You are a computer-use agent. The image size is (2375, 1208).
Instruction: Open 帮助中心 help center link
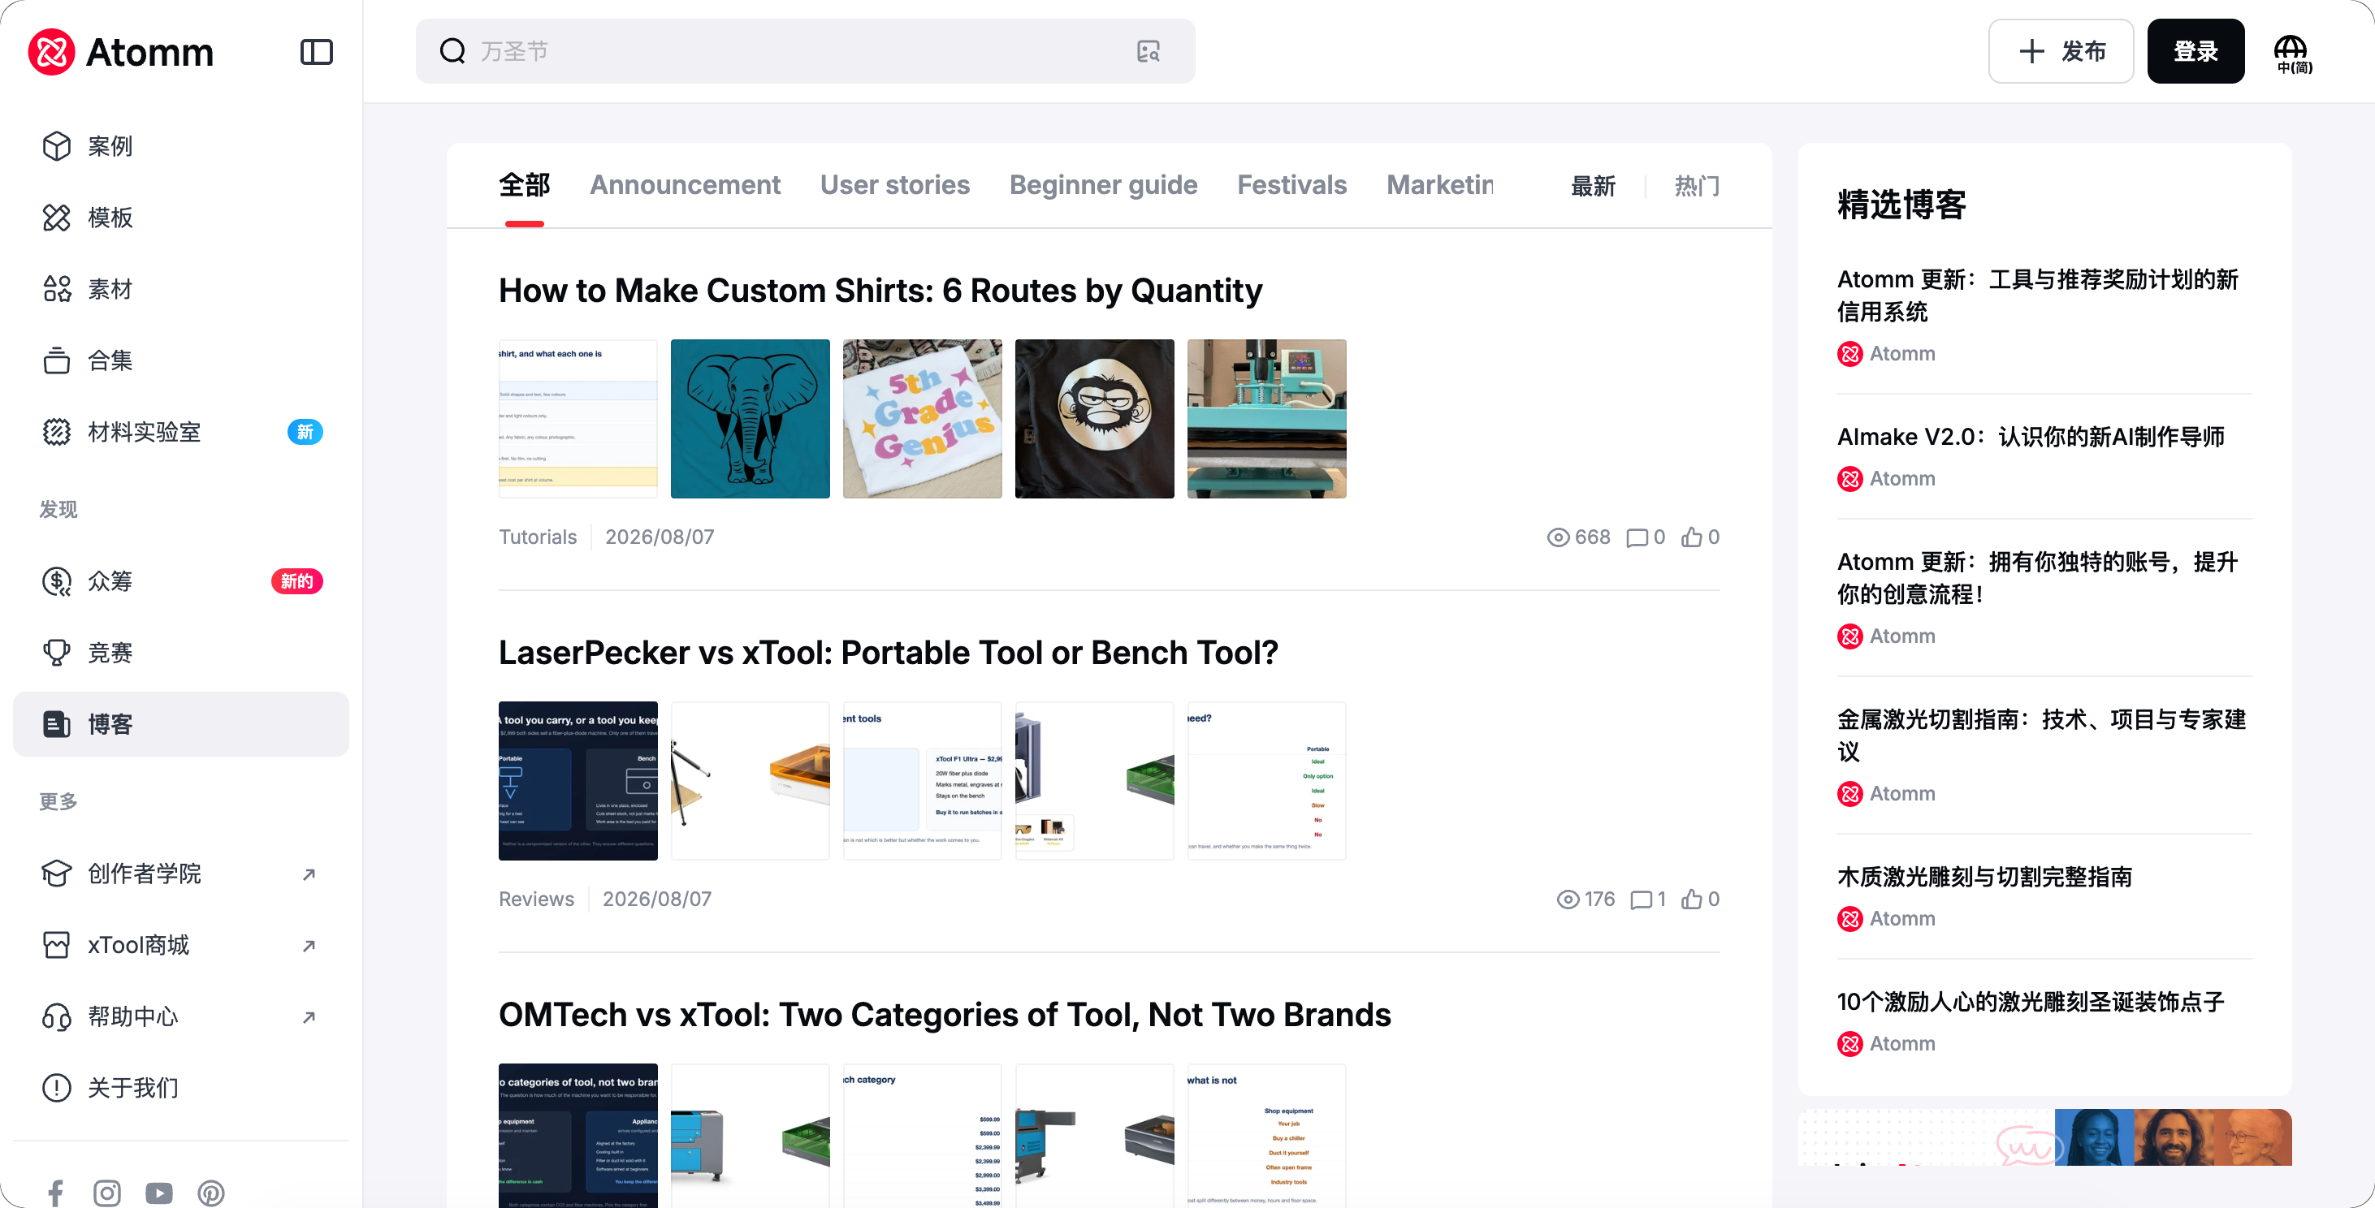click(180, 1016)
